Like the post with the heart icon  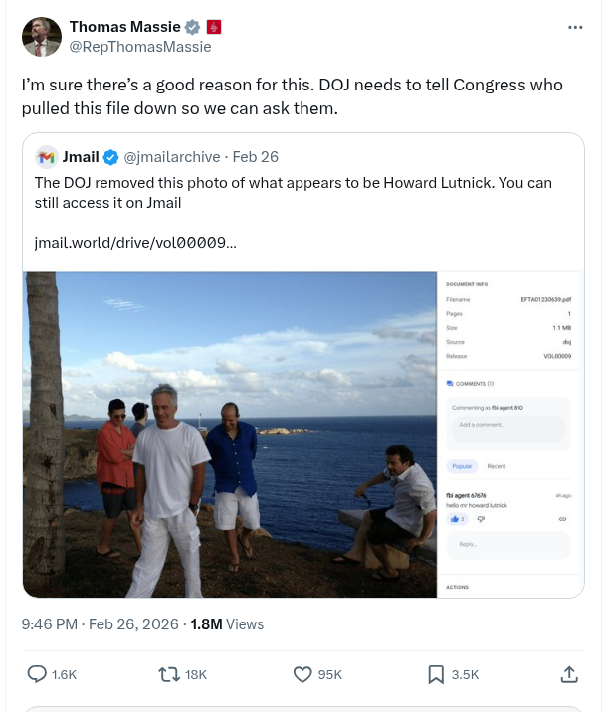click(303, 674)
